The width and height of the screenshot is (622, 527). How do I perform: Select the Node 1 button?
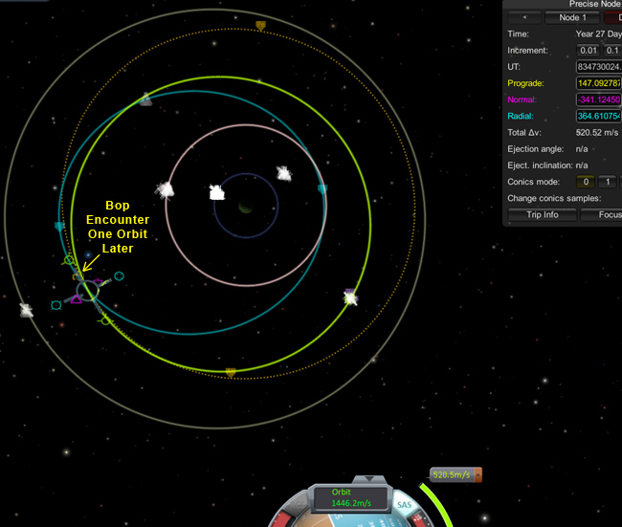pos(572,17)
